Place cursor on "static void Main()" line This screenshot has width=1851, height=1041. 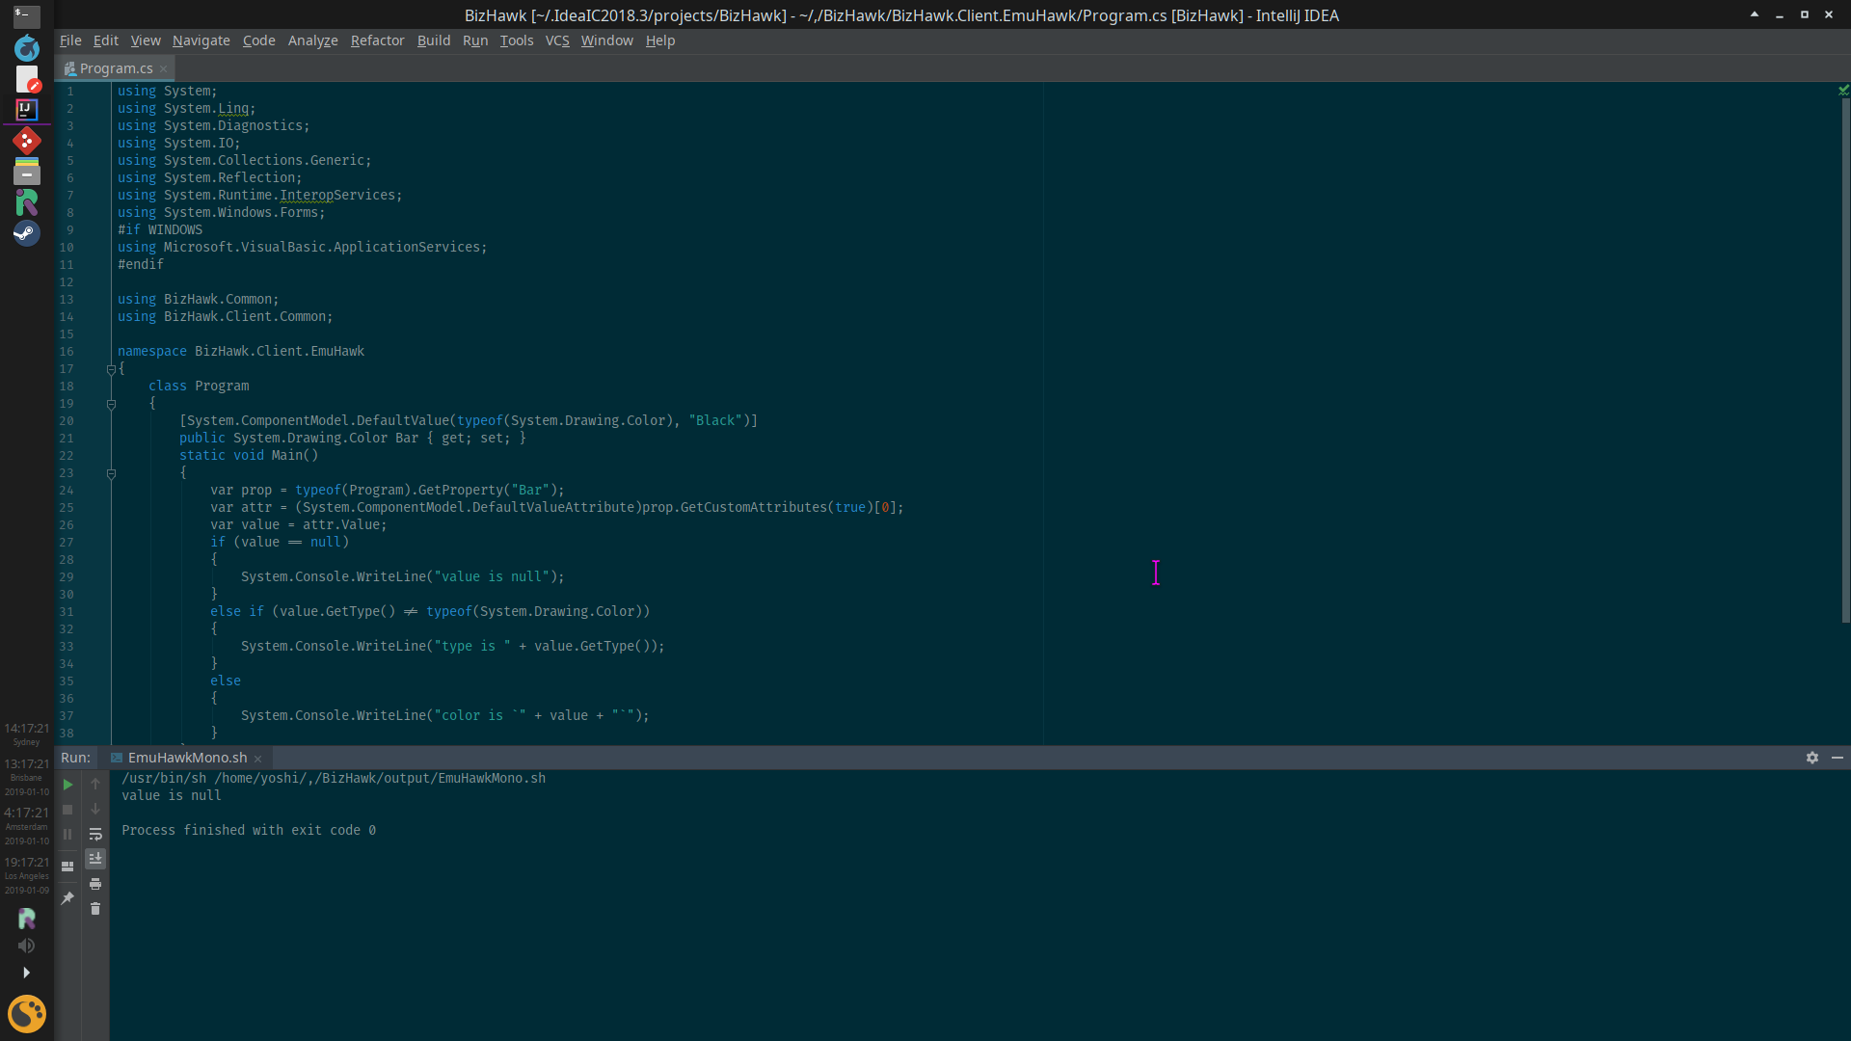pos(249,455)
